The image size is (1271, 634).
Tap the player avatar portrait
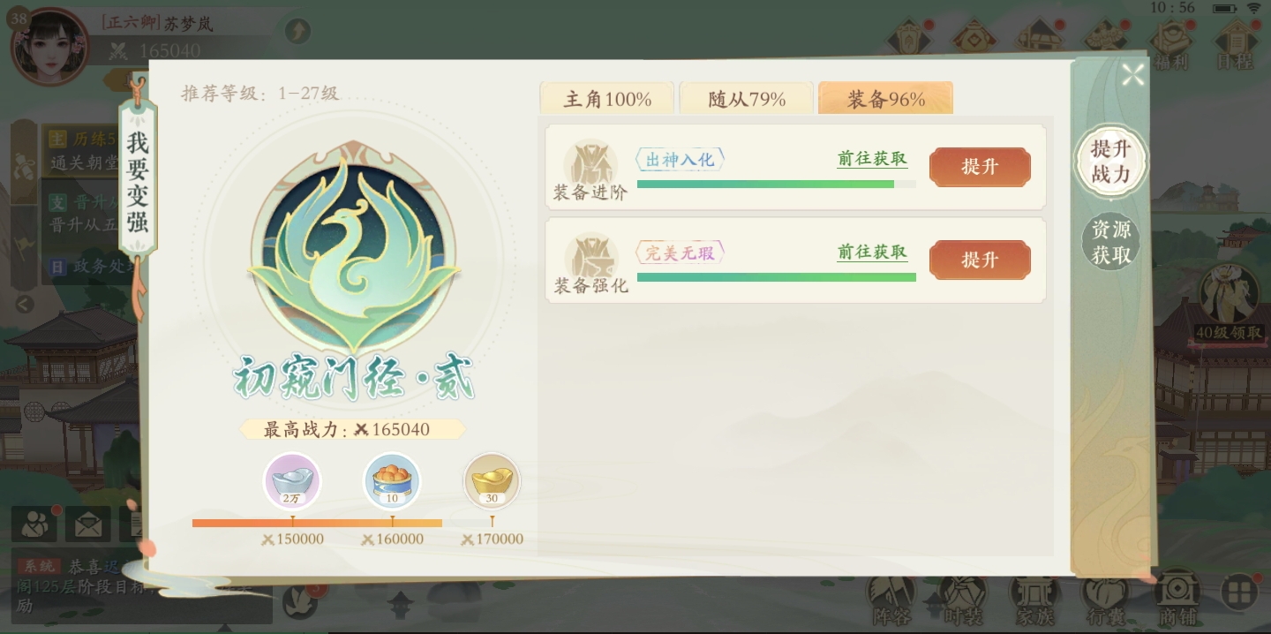[49, 46]
